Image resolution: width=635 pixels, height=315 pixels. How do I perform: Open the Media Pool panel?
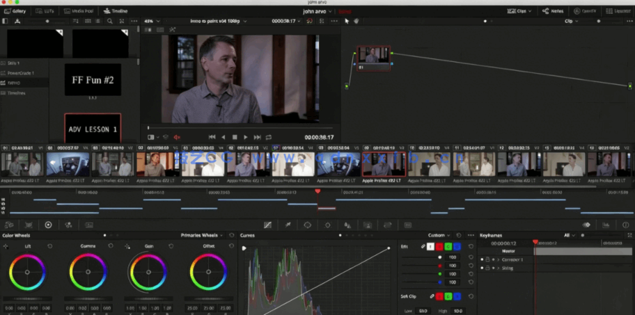(x=79, y=11)
